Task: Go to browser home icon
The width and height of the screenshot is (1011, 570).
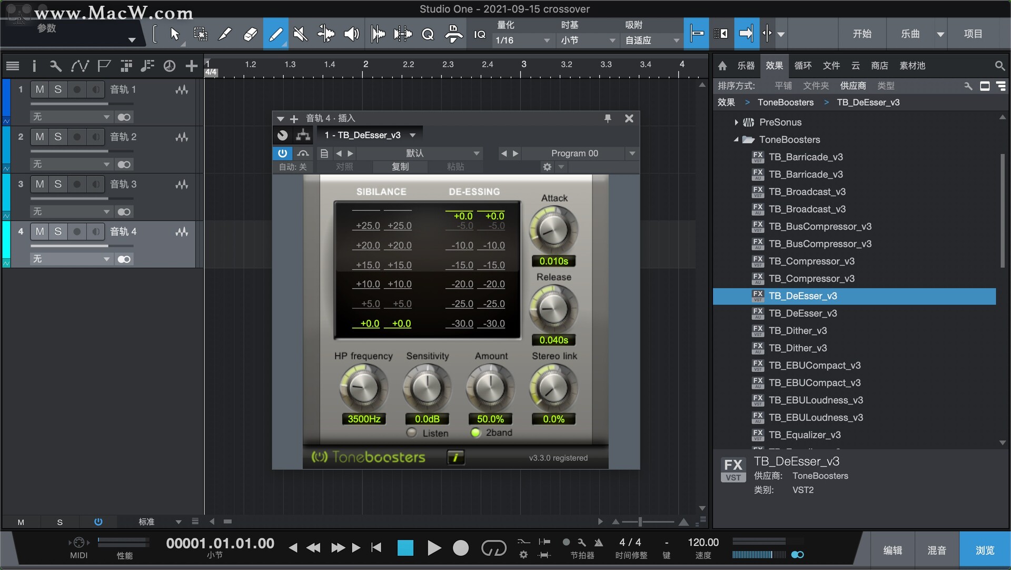Action: tap(722, 66)
